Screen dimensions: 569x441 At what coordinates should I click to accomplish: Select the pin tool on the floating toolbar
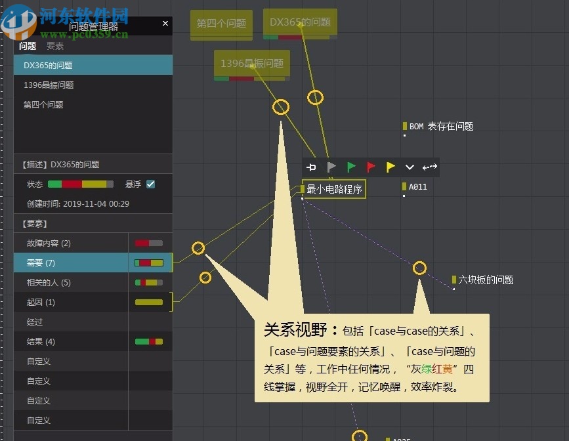tap(312, 167)
